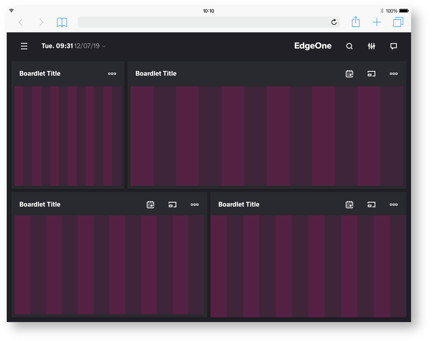The width and height of the screenshot is (430, 341).
Task: Click resize icon in top-right boardlet
Action: 372,74
